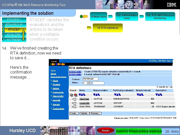This screenshot has height=135, width=180.
Task: Tick the checkbox for record 1 TESTFILE
Action: [75, 99]
